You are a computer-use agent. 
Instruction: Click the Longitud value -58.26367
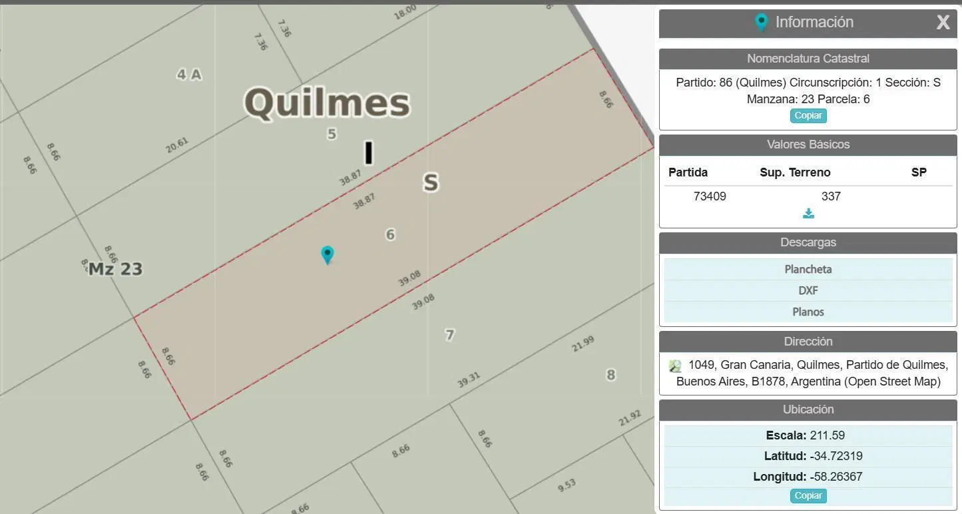pos(836,477)
